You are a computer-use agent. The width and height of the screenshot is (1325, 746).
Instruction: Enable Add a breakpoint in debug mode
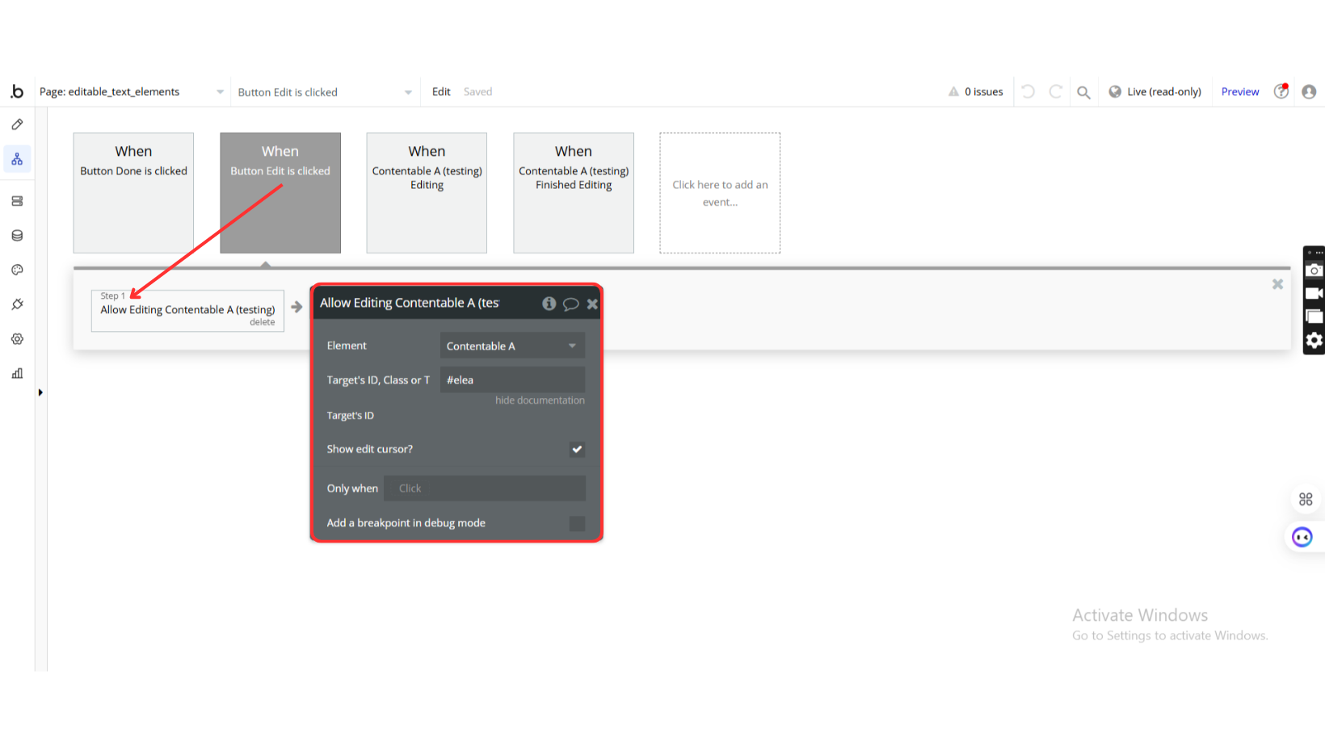point(577,523)
